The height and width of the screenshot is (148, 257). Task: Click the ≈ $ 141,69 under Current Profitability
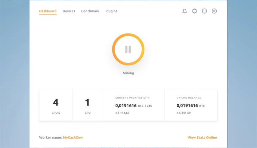pos(122,113)
